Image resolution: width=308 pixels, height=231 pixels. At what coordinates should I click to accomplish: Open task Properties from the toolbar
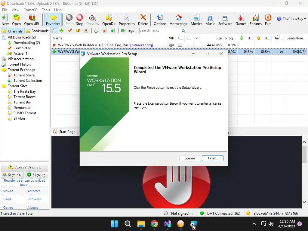pyautogui.click(x=127, y=20)
